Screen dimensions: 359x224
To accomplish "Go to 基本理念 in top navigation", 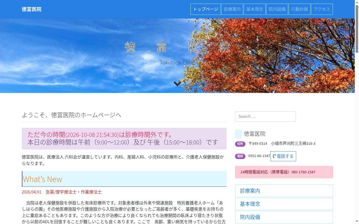I will pos(255,9).
